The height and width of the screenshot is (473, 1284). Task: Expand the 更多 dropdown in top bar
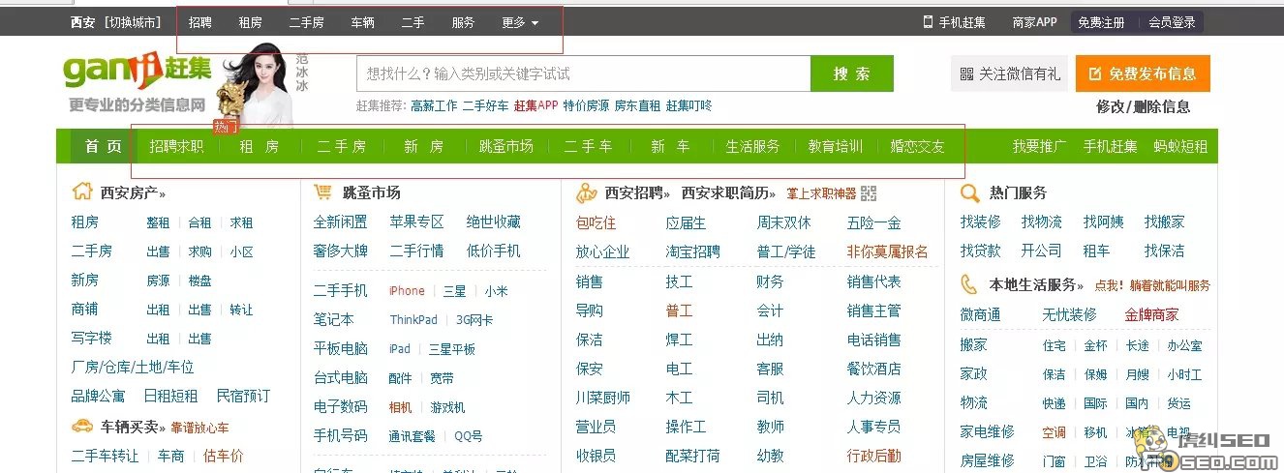point(520,22)
